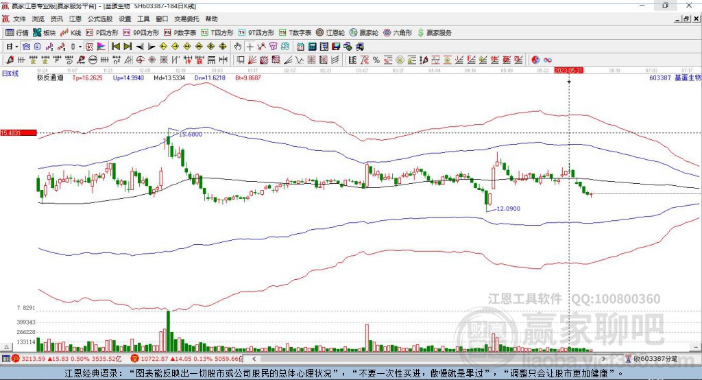Click the red-blue yin-yang icon
The width and height of the screenshot is (702, 380).
tap(535, 60)
